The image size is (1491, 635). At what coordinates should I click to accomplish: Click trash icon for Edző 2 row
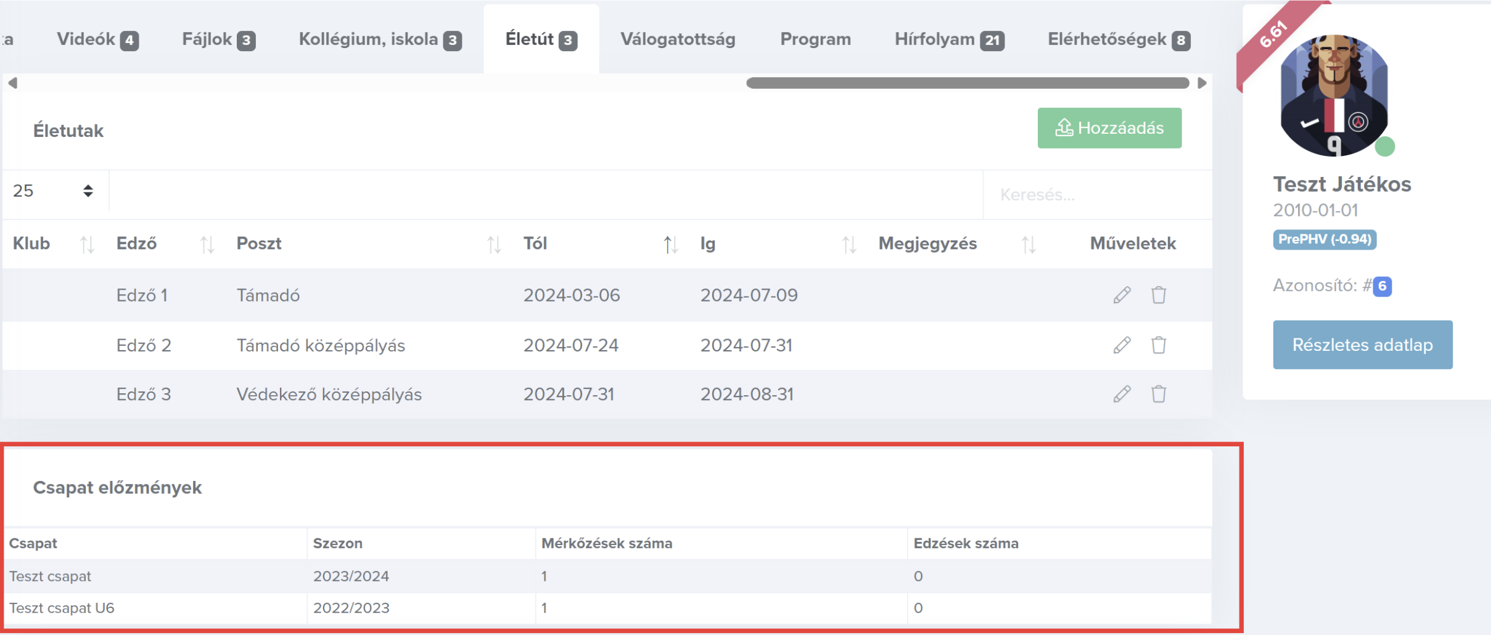click(1158, 345)
